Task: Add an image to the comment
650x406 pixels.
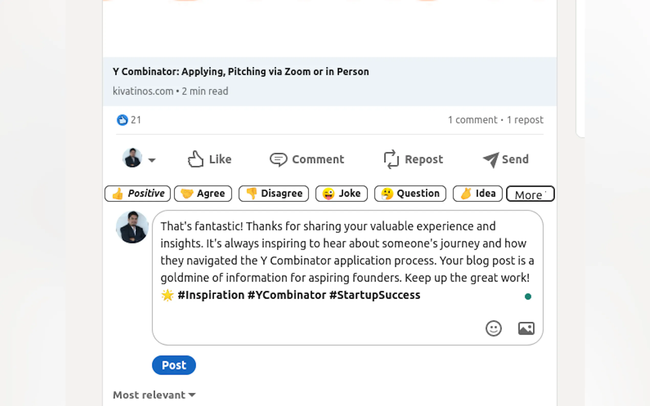Action: [526, 328]
